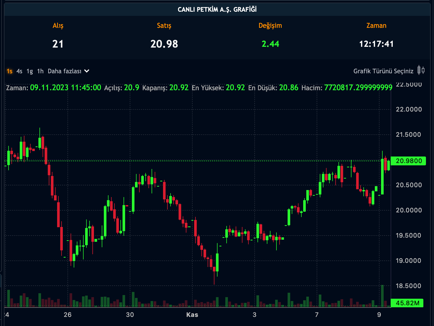This screenshot has height=326, width=434.
Task: Click the Grafik Türünü Seçiniz label
Action: point(383,71)
